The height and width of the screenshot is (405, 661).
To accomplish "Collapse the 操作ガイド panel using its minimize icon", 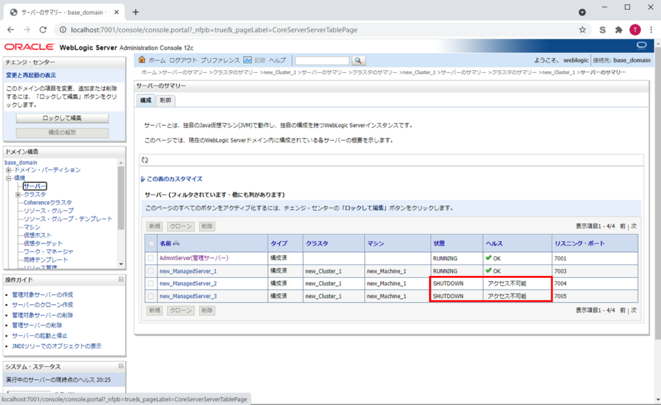I will 121,279.
